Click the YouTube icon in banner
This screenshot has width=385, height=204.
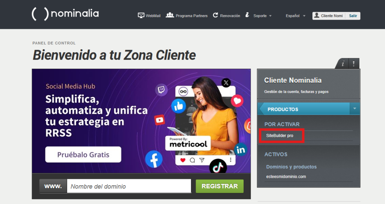tap(159, 120)
